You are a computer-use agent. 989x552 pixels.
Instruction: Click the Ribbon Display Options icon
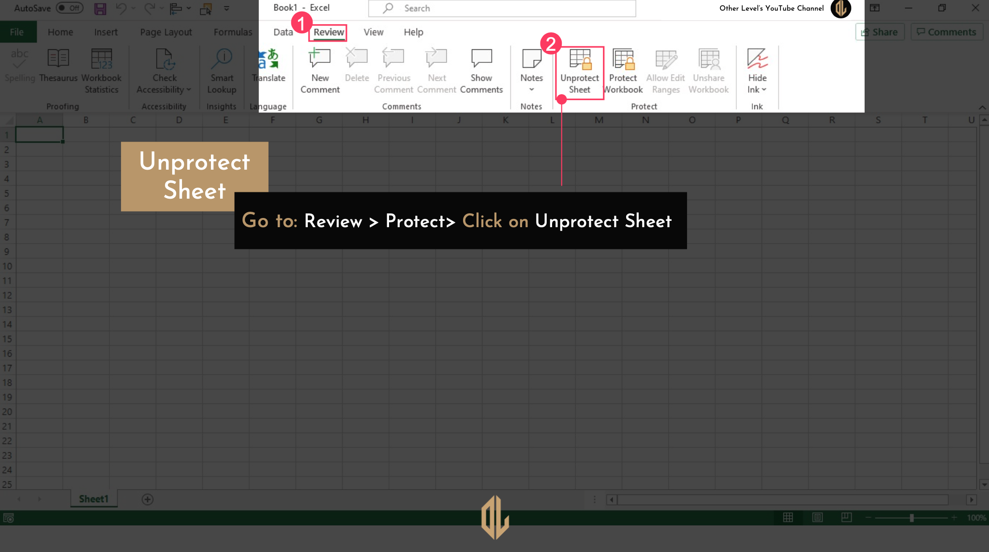click(x=874, y=8)
